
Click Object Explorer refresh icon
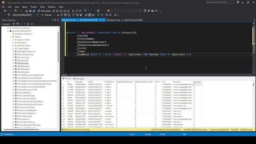coord(28,24)
